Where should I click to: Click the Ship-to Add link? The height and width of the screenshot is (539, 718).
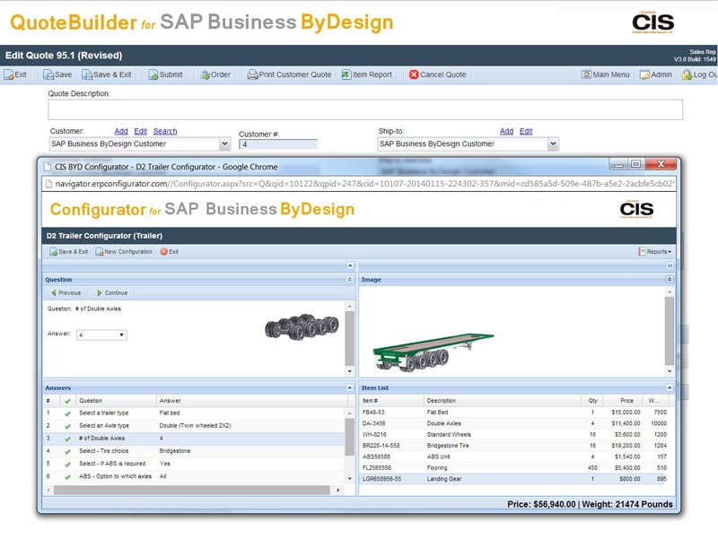pos(506,131)
